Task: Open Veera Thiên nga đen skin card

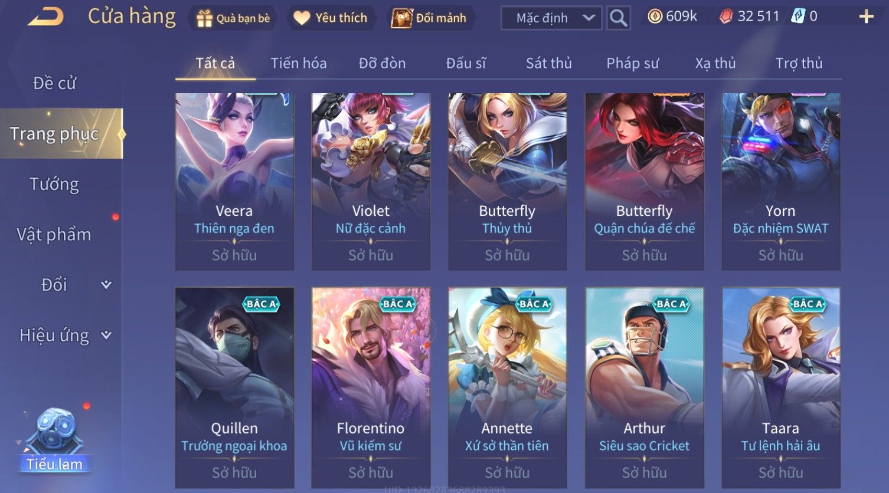Action: coord(234,182)
